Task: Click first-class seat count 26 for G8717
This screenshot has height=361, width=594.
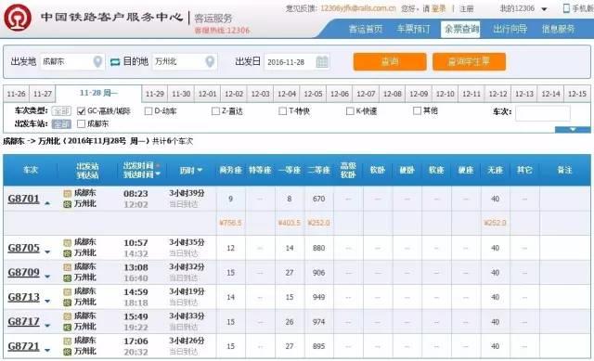Action: [x=290, y=322]
